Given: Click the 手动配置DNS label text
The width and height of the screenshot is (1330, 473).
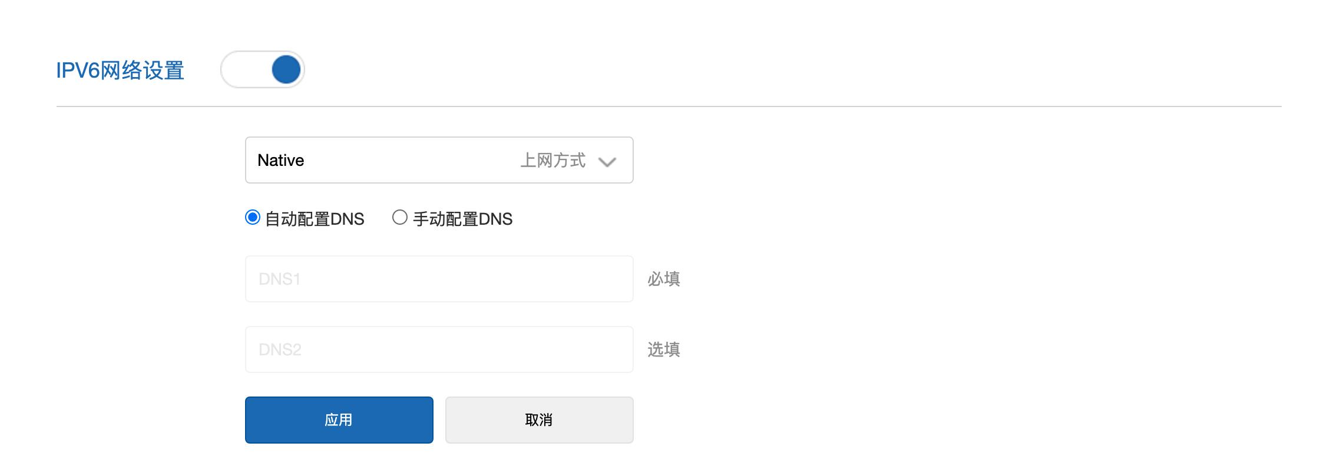Looking at the screenshot, I should (x=462, y=218).
